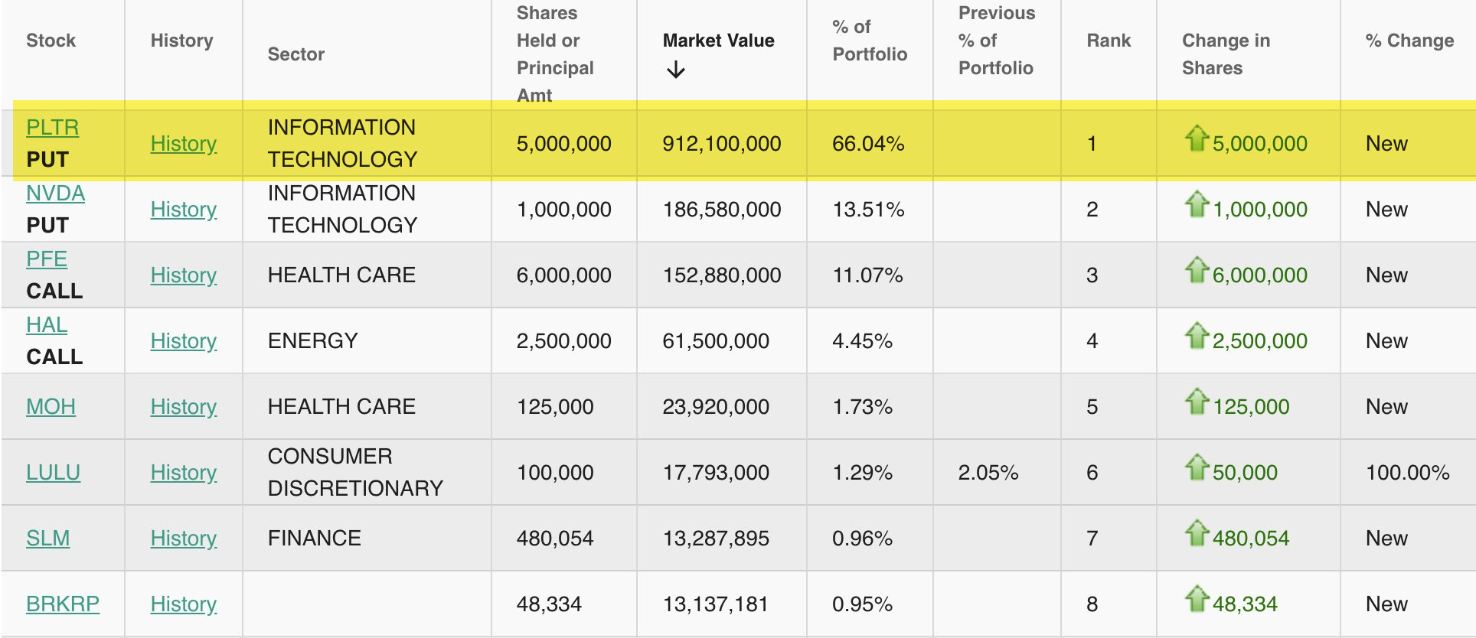View History for NVDA

[184, 209]
